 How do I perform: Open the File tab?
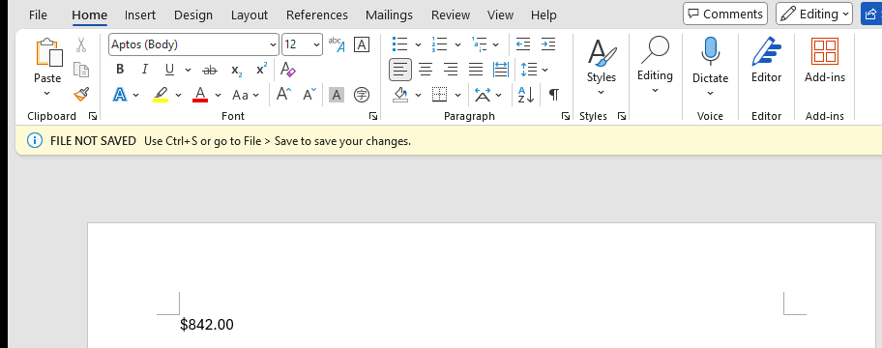tap(38, 14)
